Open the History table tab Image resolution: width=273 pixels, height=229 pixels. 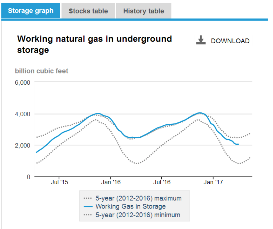point(144,11)
